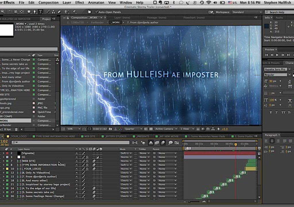Enable frame blending for the composition
This screenshot has width=294, height=207.
coord(157,143)
